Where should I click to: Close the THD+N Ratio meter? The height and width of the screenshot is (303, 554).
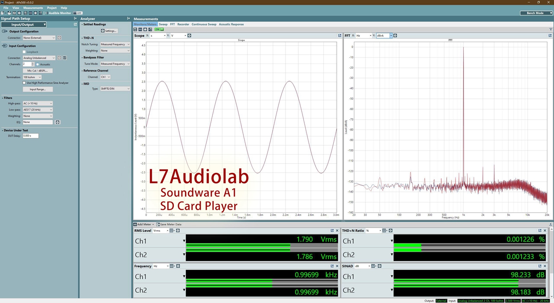coord(545,231)
